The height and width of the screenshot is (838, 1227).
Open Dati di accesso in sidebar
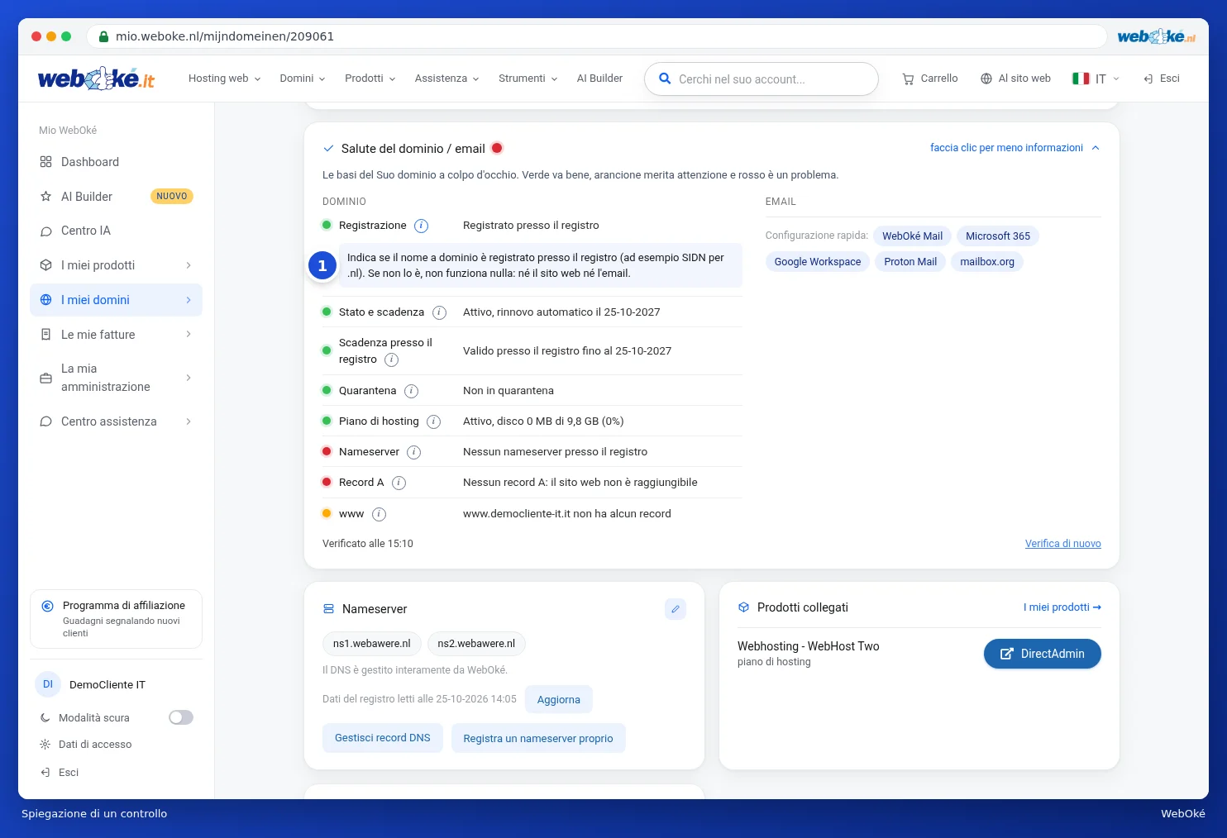click(x=95, y=745)
